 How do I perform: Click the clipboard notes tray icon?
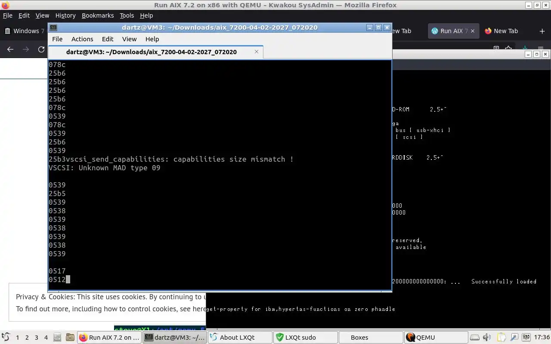pos(501,338)
